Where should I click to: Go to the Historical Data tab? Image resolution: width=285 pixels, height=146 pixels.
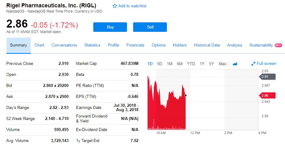click(207, 45)
